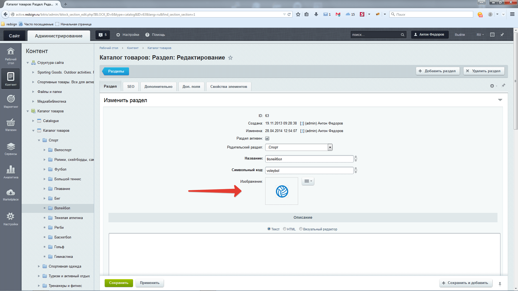Image resolution: width=518 pixels, height=291 pixels.
Task: Switch to the Дополнительно tab
Action: 158,86
